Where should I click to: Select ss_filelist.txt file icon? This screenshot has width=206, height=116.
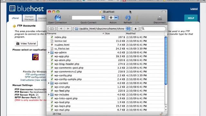(x=52, y=49)
